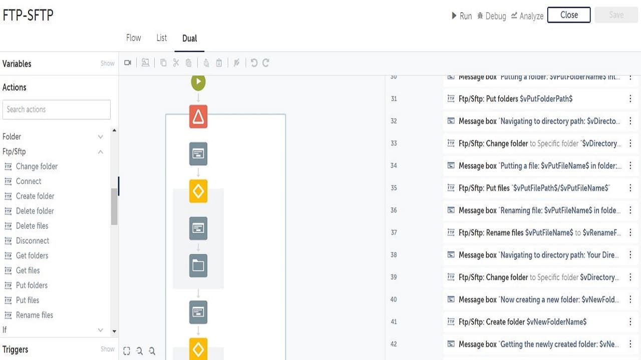Click the Run button
Screen dimensions: 641x360
tap(462, 16)
